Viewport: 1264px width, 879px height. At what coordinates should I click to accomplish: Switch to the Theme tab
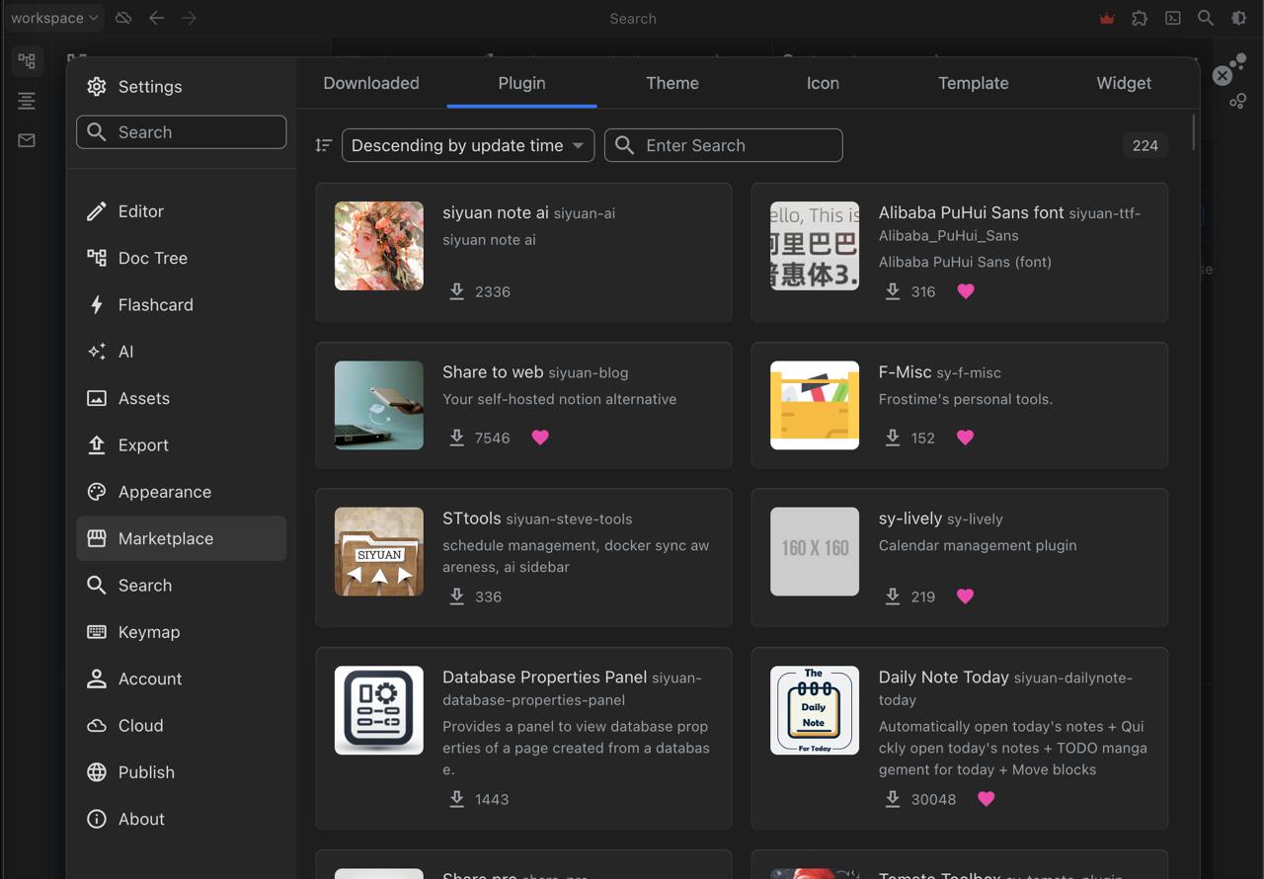pyautogui.click(x=672, y=83)
